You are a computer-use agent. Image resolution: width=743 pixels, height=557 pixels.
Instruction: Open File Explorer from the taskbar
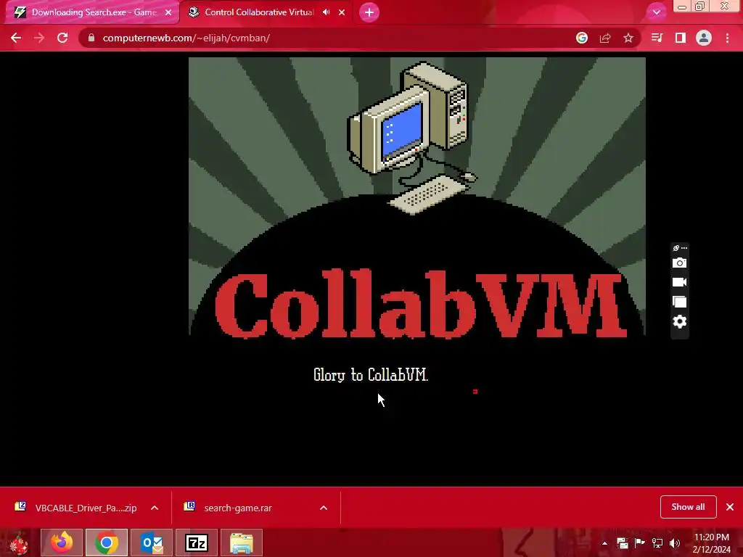pos(242,542)
